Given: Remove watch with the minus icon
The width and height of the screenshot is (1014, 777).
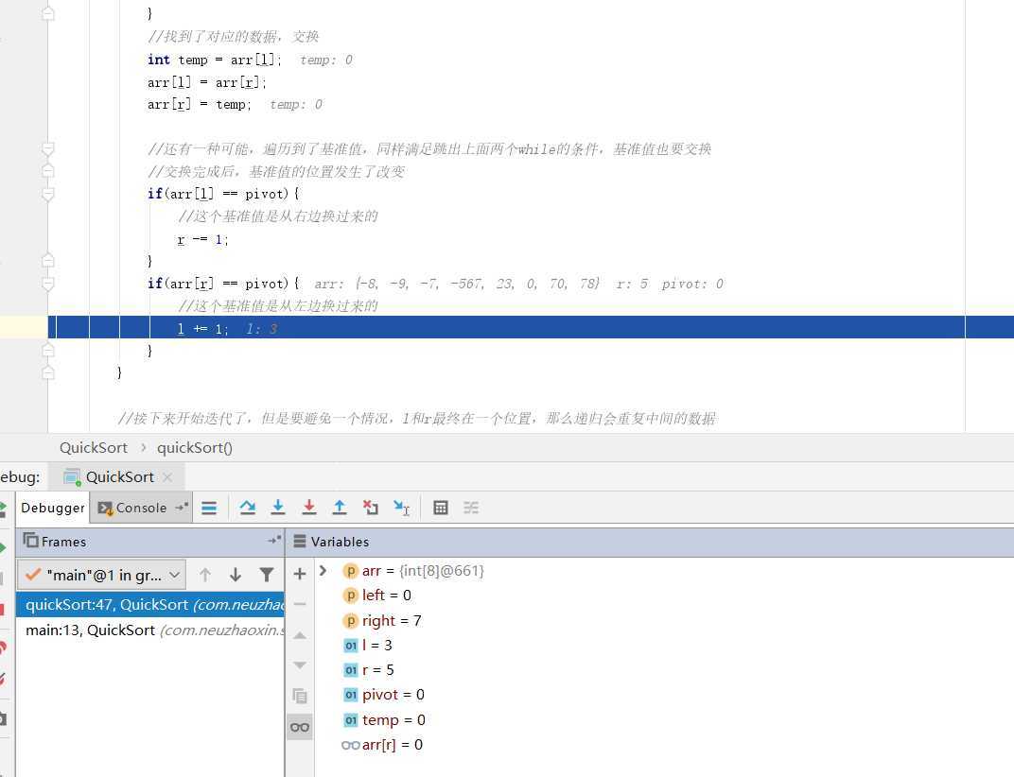Looking at the screenshot, I should pos(300,604).
